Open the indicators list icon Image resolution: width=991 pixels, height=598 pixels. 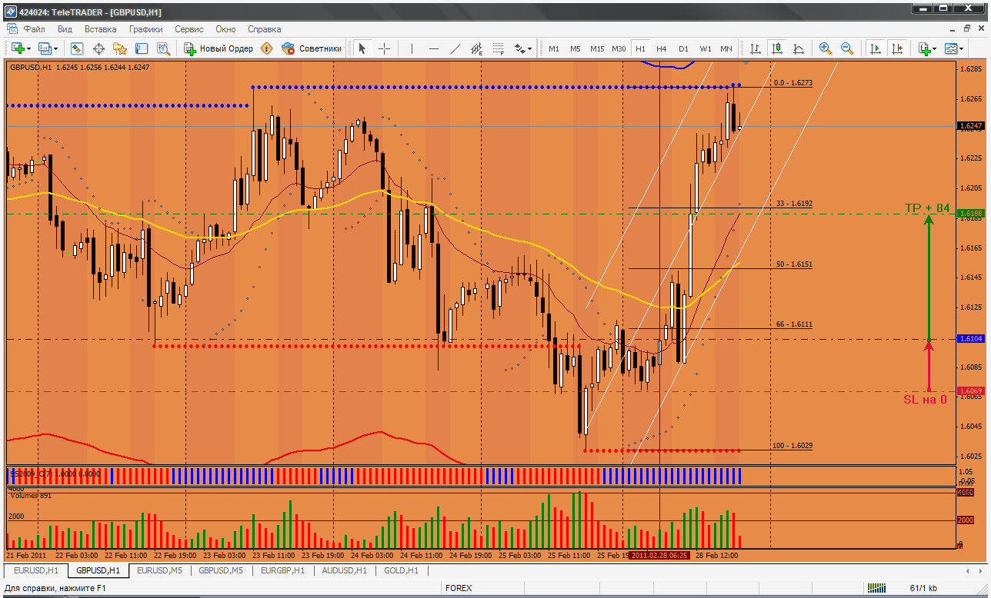point(924,48)
